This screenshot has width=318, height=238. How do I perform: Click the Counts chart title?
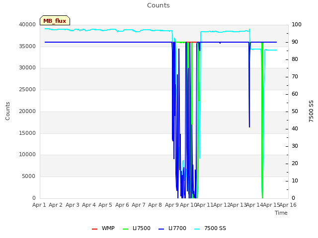(x=159, y=5)
